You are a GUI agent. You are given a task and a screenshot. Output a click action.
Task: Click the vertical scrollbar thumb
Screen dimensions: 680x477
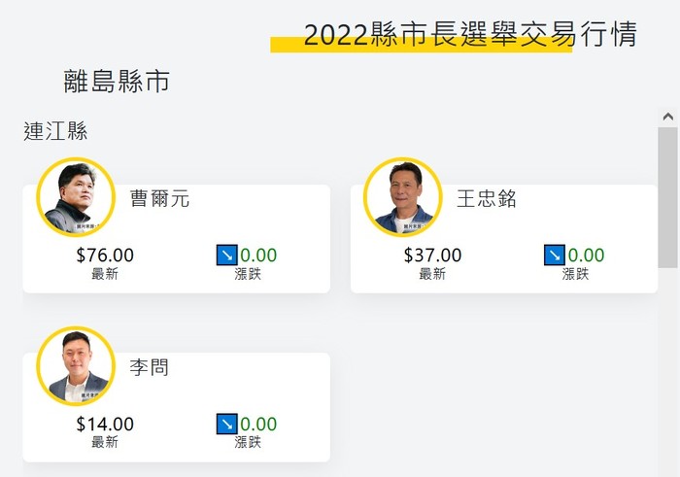tap(668, 197)
